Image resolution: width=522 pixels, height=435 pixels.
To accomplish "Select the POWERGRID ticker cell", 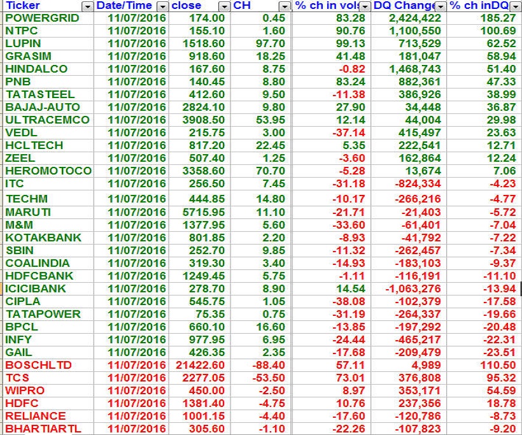I will (x=42, y=18).
